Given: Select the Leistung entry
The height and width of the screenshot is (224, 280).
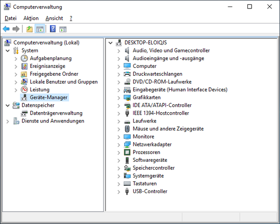Looking at the screenshot, I should pyautogui.click(x=40, y=90).
